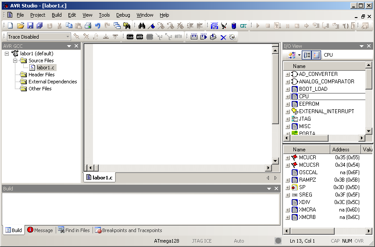Click the Save icon in toolbar

point(30,26)
